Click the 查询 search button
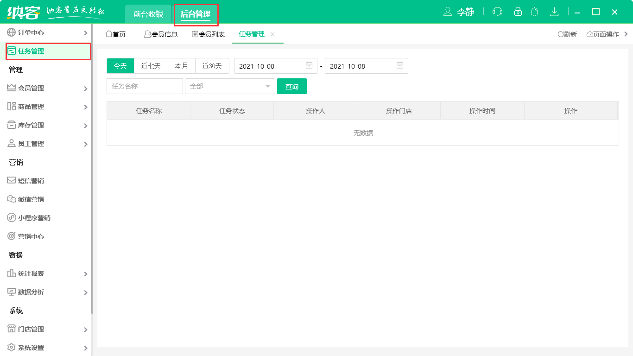Screen dimensions: 633x356 coord(292,86)
